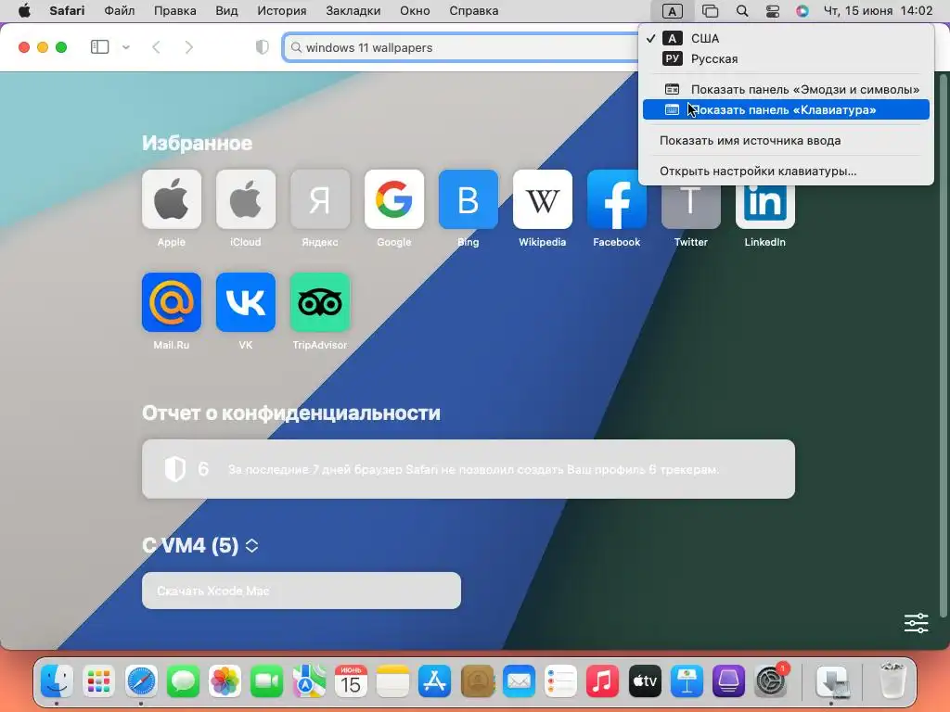Toggle Показать имя источника ввода
Image resolution: width=950 pixels, height=712 pixels.
click(x=786, y=141)
